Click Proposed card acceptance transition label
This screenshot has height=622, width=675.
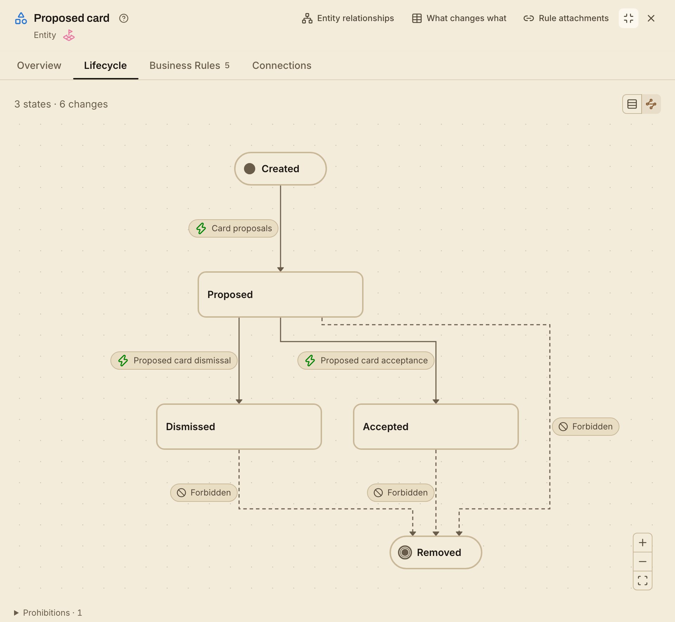pos(366,361)
